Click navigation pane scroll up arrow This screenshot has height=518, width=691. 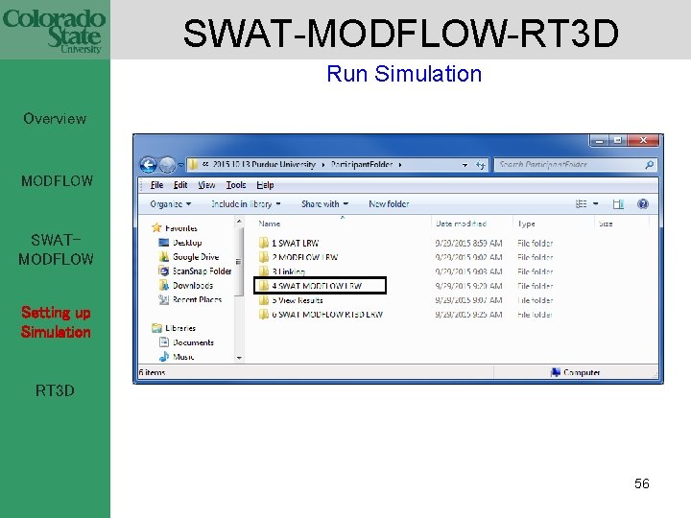click(239, 222)
